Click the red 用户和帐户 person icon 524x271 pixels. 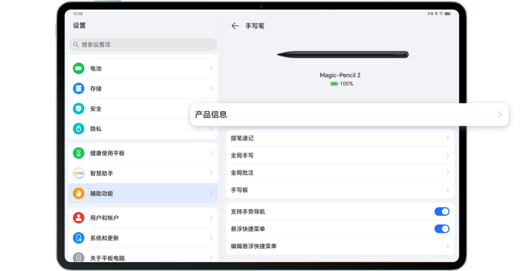pos(79,218)
